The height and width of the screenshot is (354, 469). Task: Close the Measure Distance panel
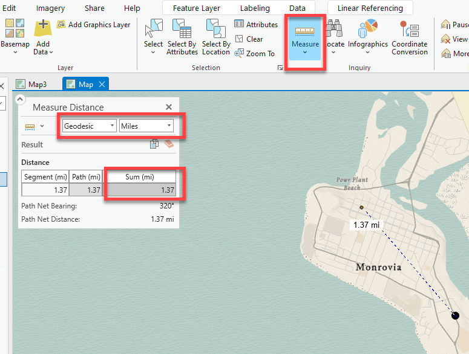tap(169, 107)
